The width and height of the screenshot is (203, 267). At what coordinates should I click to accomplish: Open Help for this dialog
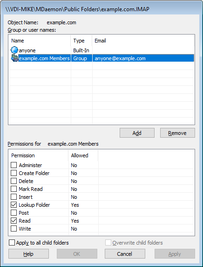[28, 254]
